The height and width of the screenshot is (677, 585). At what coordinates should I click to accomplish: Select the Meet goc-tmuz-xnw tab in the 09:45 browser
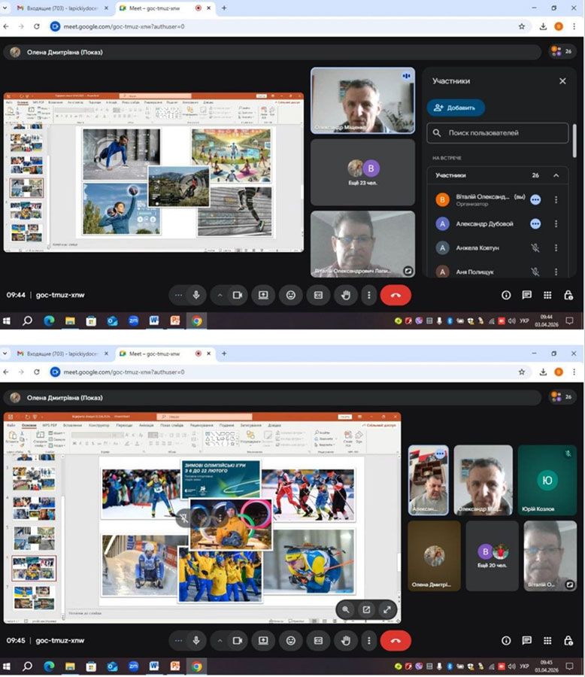pos(165,354)
